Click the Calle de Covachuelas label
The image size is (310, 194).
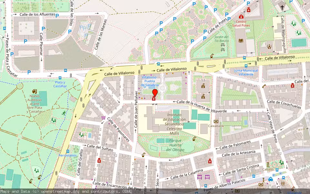[x=284, y=104]
